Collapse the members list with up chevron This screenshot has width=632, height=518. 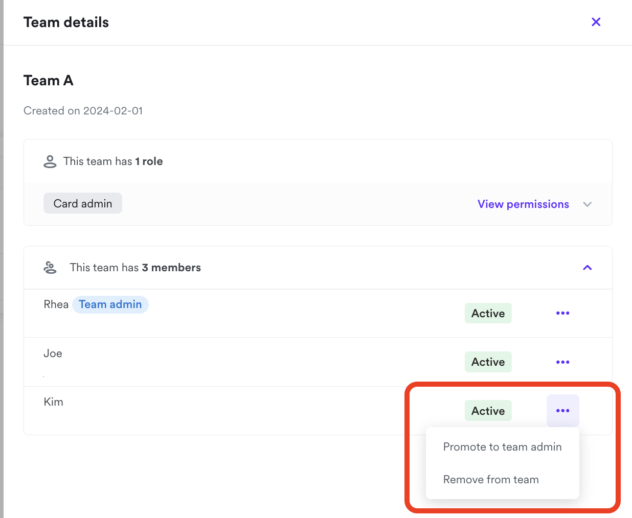(588, 268)
